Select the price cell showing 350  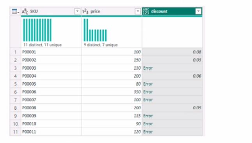[x=112, y=92]
